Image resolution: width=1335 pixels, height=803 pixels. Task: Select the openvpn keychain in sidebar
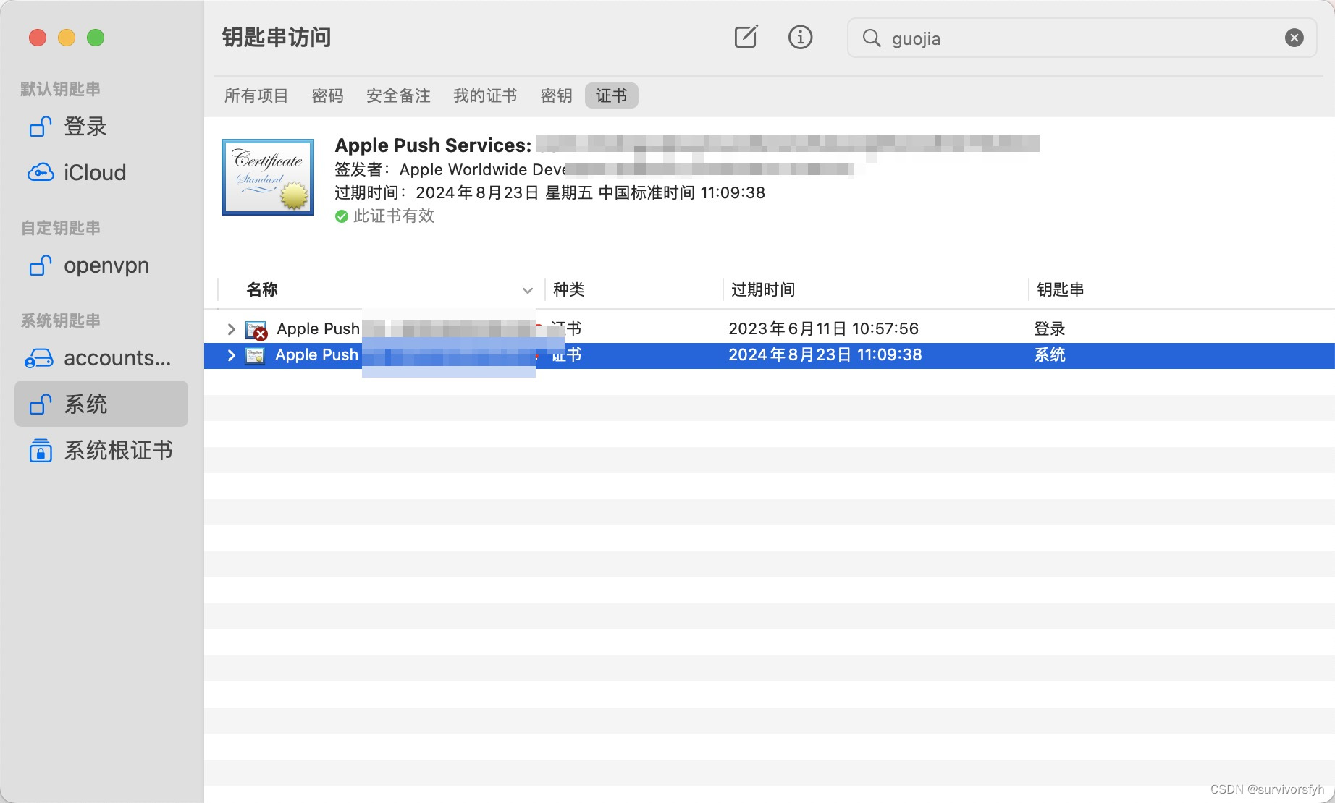pos(101,265)
